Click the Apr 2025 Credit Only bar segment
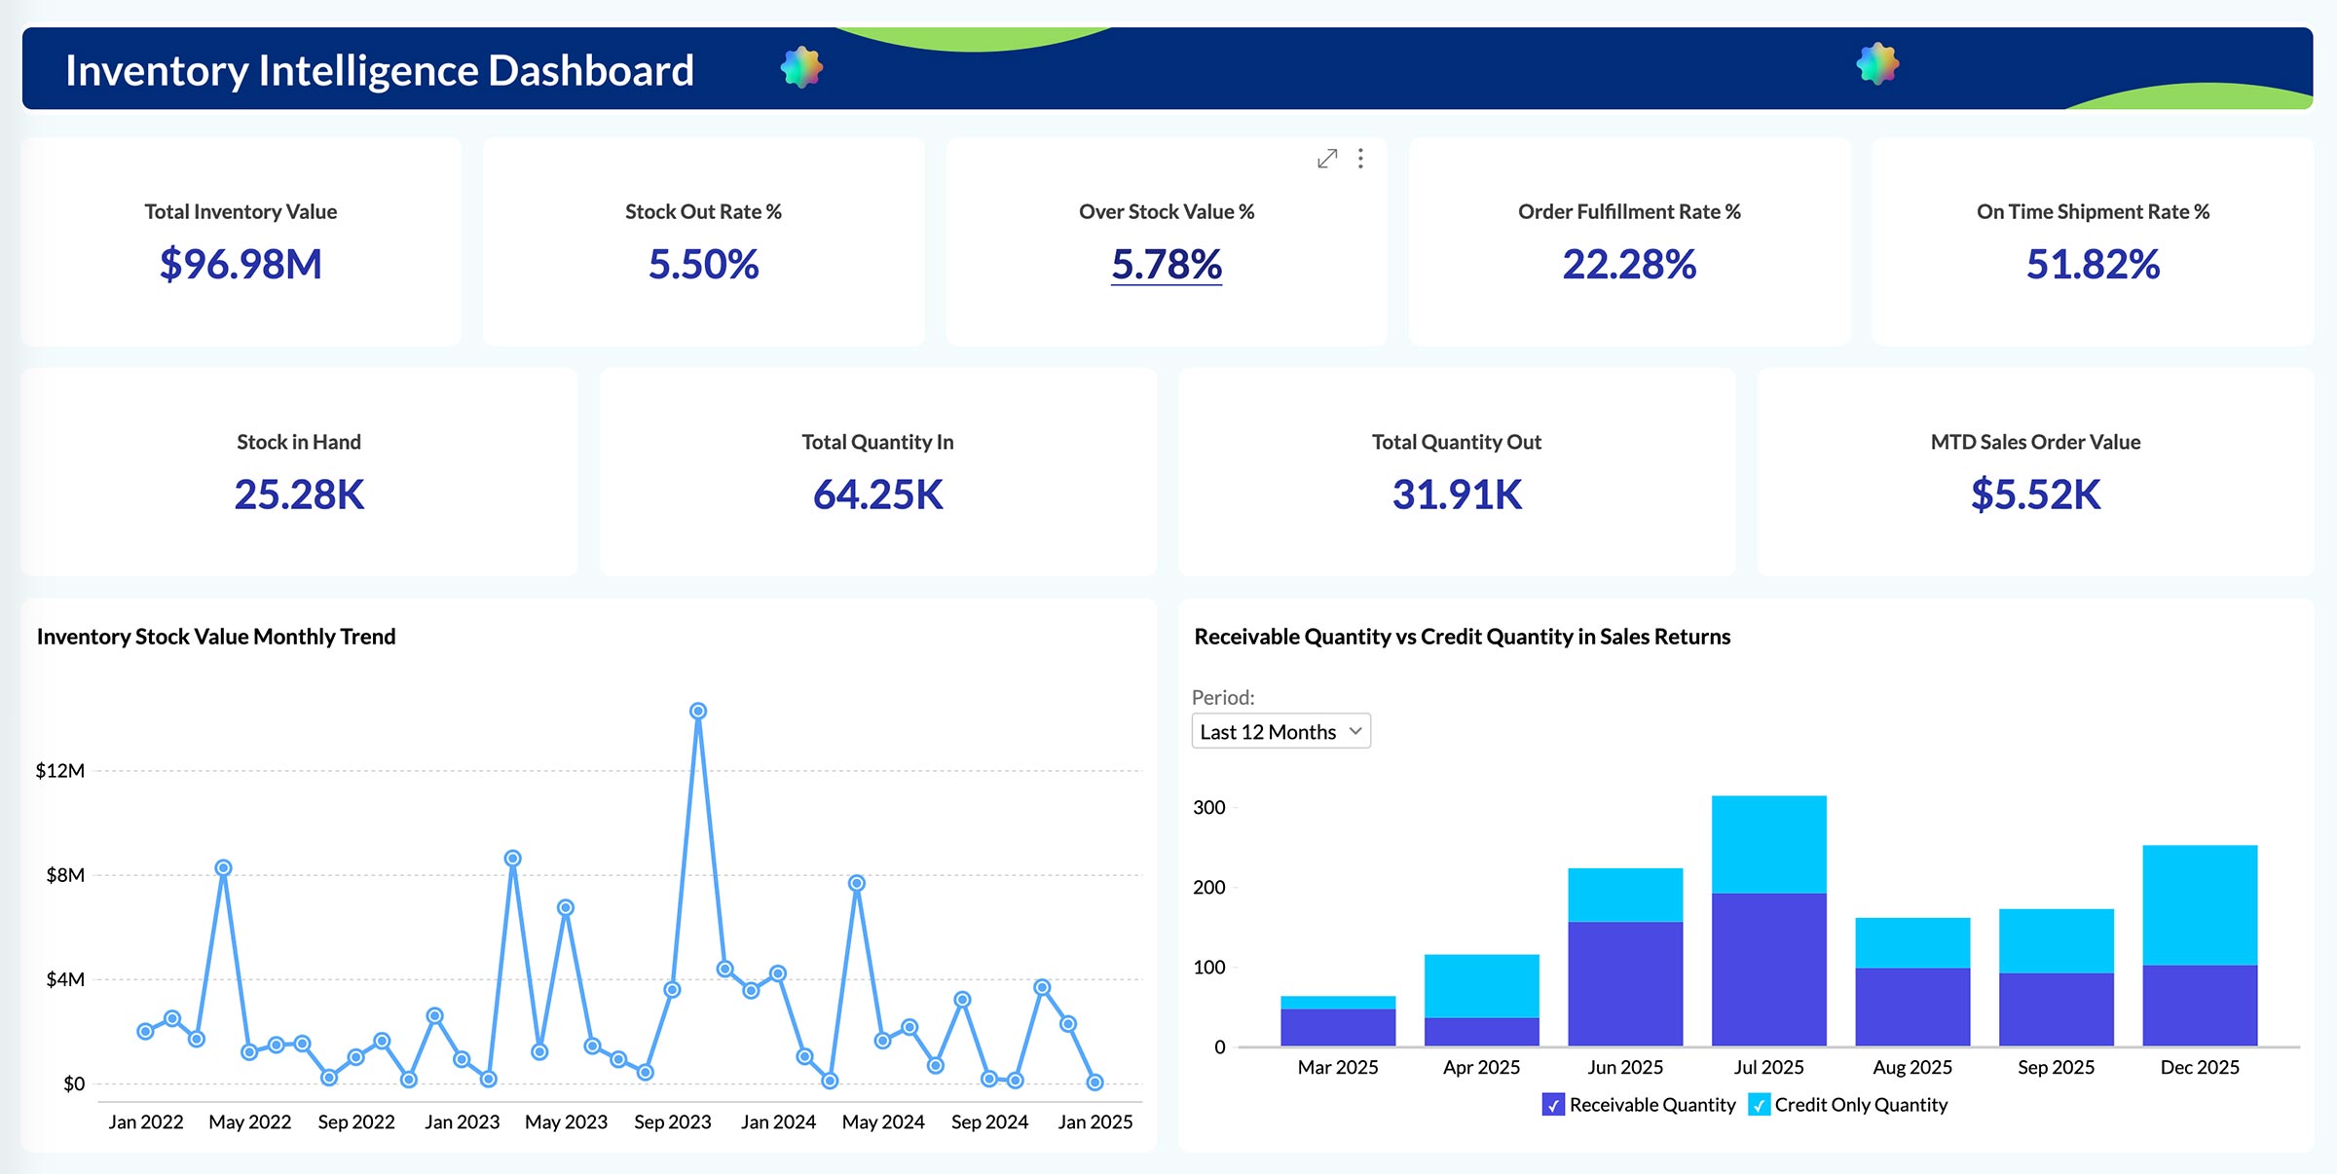The image size is (2337, 1174). tap(1481, 985)
